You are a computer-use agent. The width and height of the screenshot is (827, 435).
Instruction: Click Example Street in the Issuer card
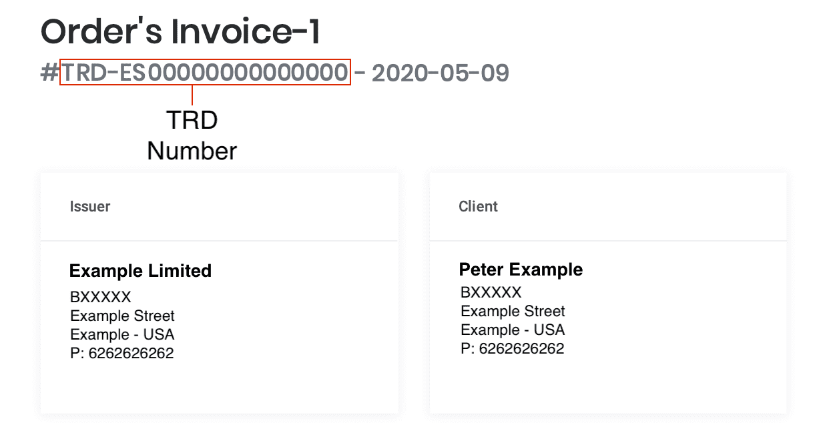(x=122, y=316)
